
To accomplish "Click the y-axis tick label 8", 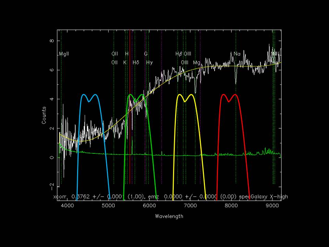I will point(52,41).
